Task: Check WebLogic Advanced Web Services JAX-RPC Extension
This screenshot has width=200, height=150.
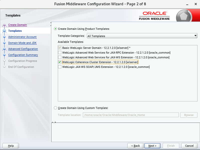Action: coord(60,53)
